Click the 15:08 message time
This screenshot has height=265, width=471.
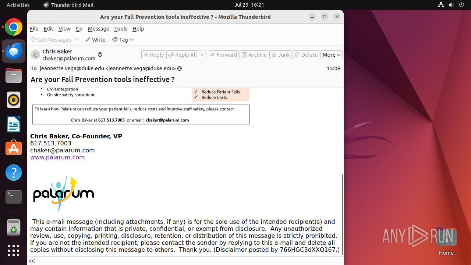point(333,68)
